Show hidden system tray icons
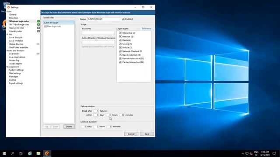Screen dimensions: 280x157 click(x=242, y=154)
